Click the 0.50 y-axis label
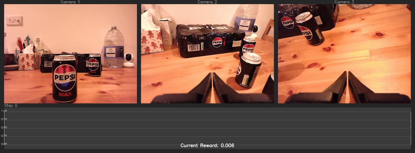Image resolution: width=415 pixels, height=153 pixels. click(4, 128)
